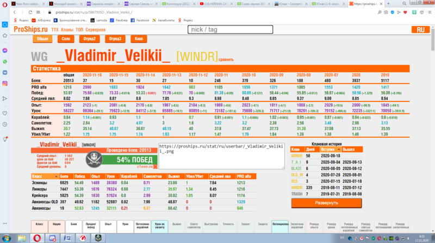
Task: Toggle Потенциалка column filter
Action: click(x=280, y=226)
